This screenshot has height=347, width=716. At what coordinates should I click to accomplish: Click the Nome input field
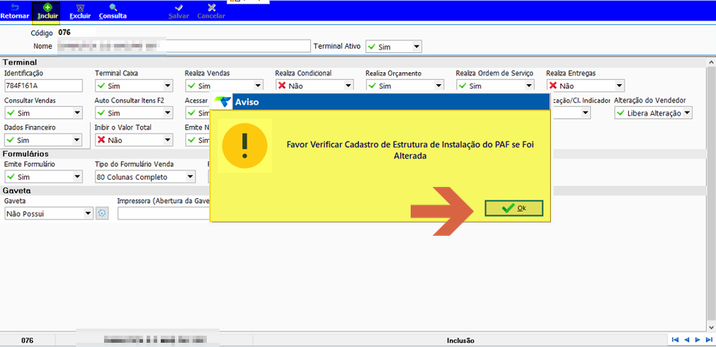click(183, 46)
